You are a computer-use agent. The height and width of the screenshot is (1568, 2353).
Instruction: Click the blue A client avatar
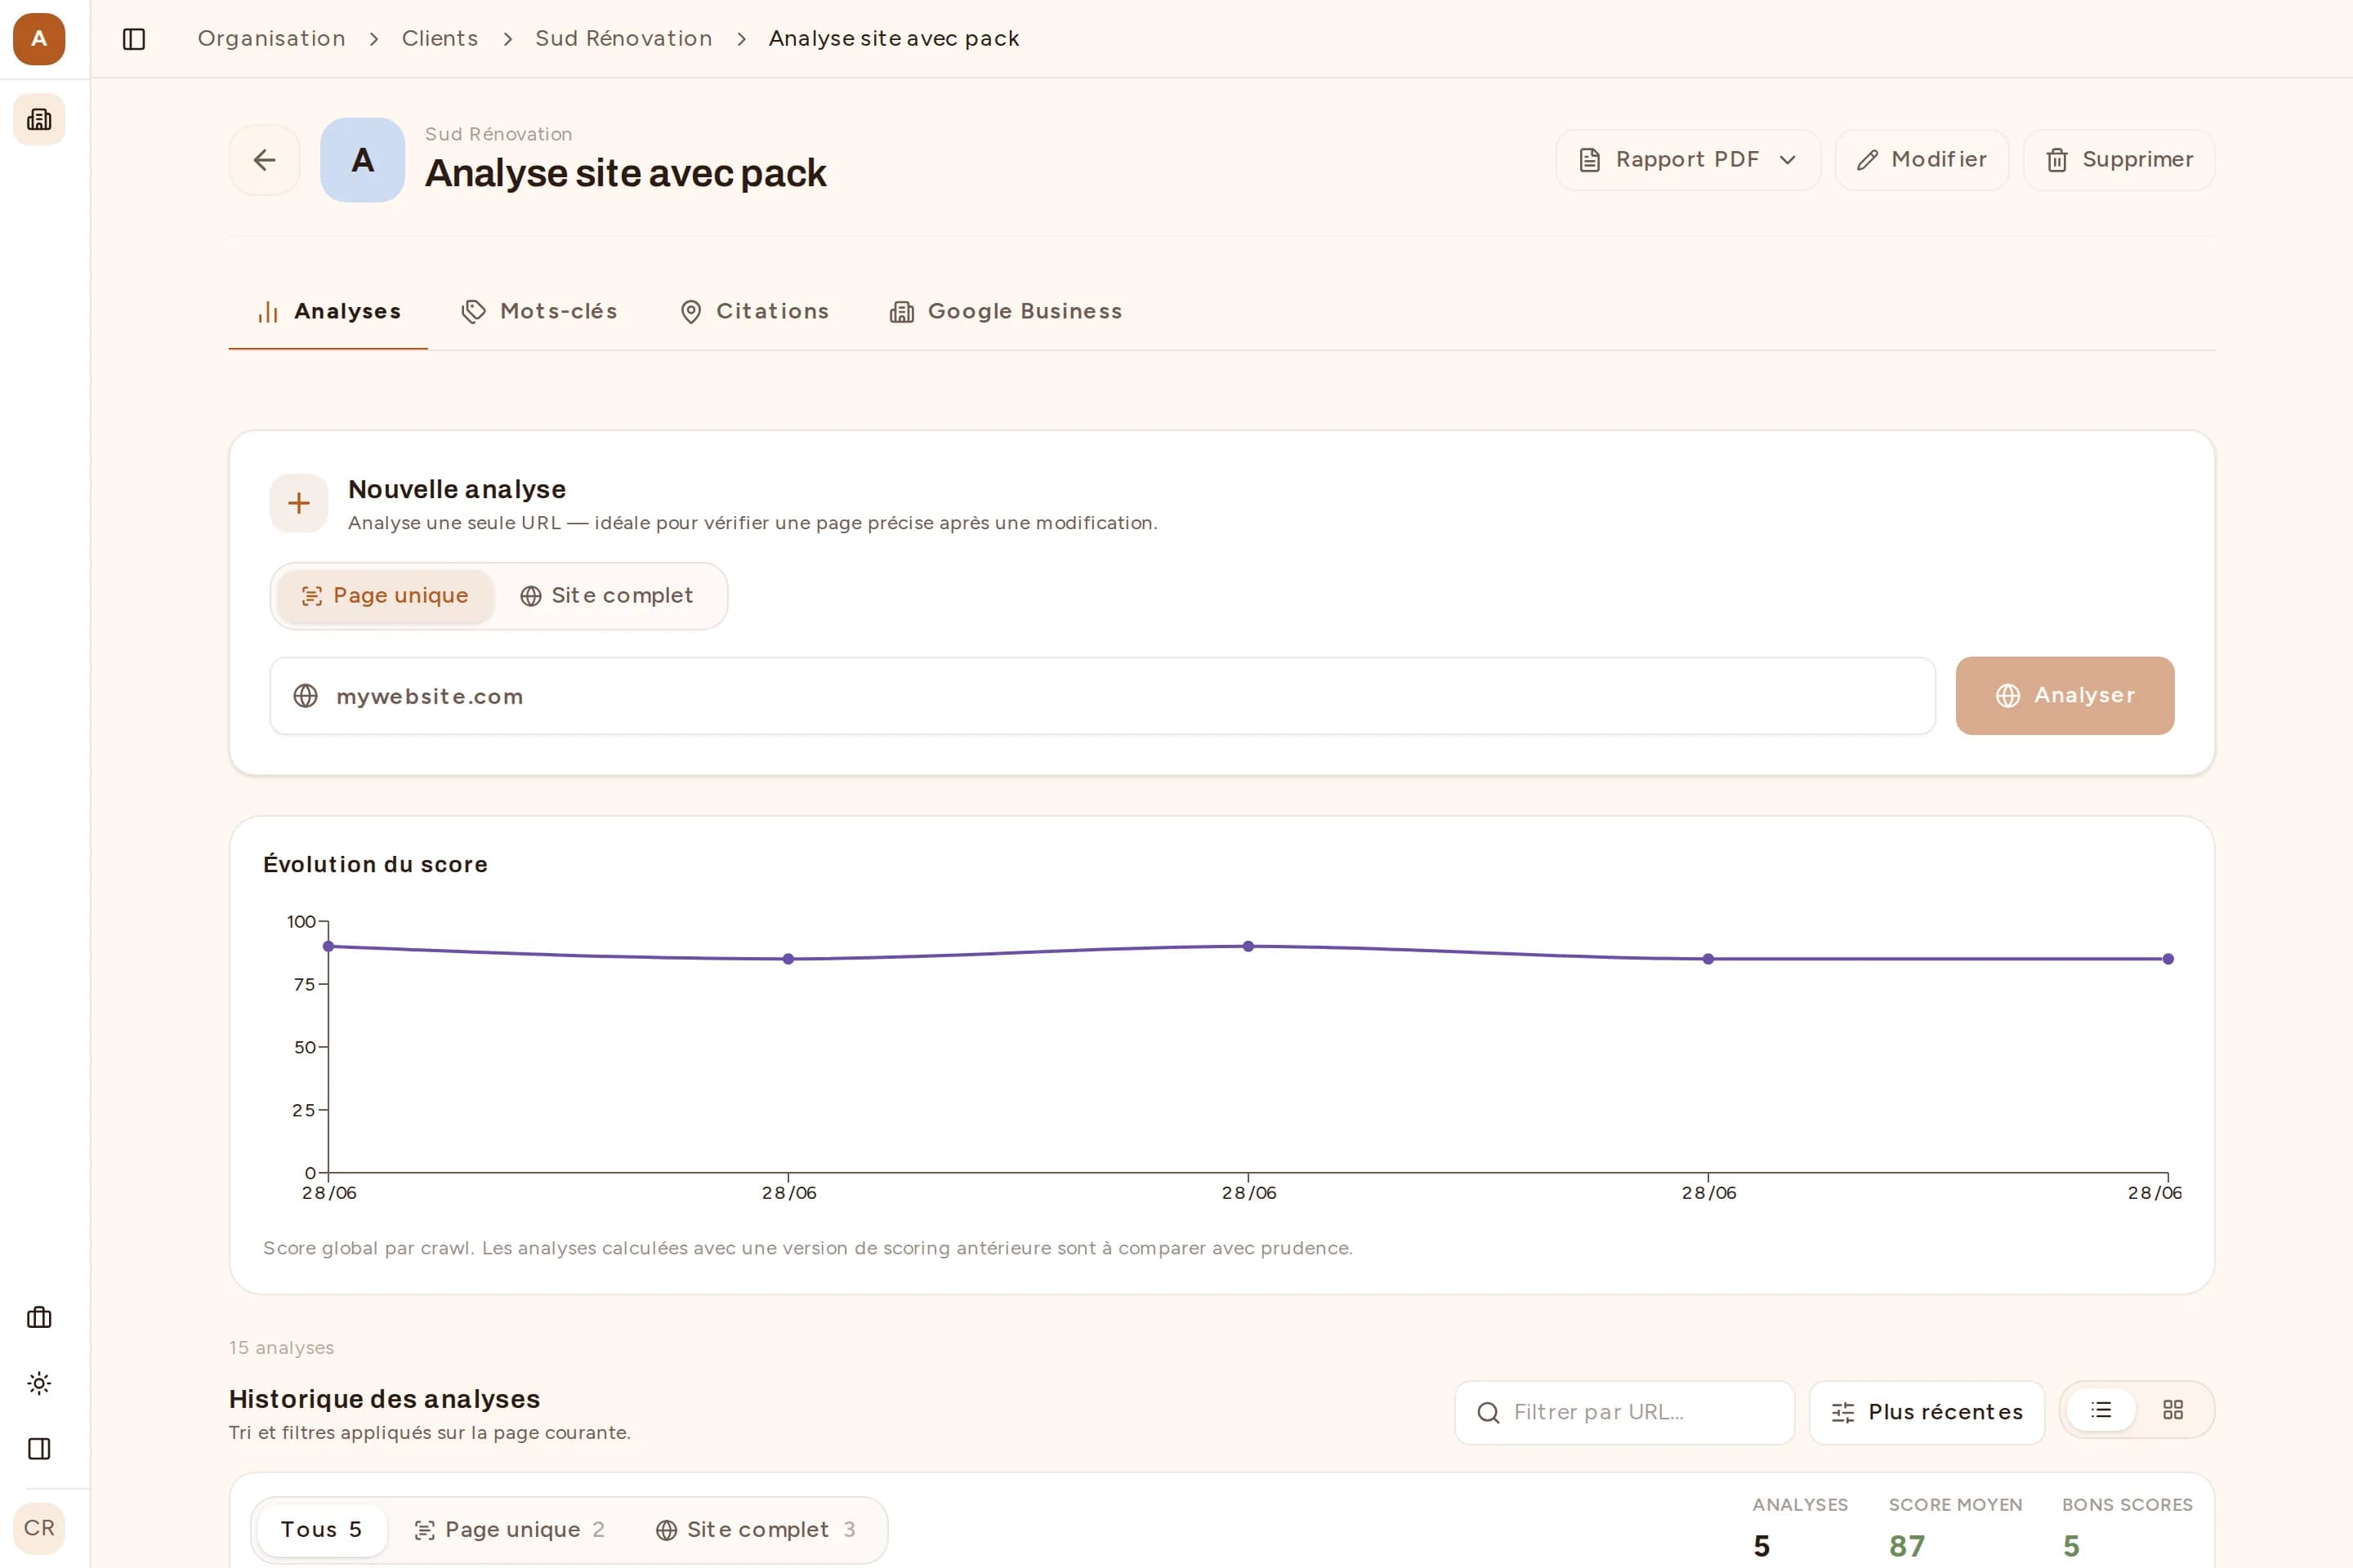pyautogui.click(x=362, y=160)
